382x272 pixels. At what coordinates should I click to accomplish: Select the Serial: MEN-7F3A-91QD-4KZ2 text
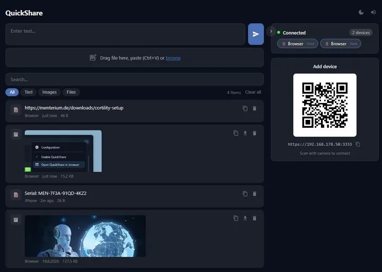pos(56,193)
